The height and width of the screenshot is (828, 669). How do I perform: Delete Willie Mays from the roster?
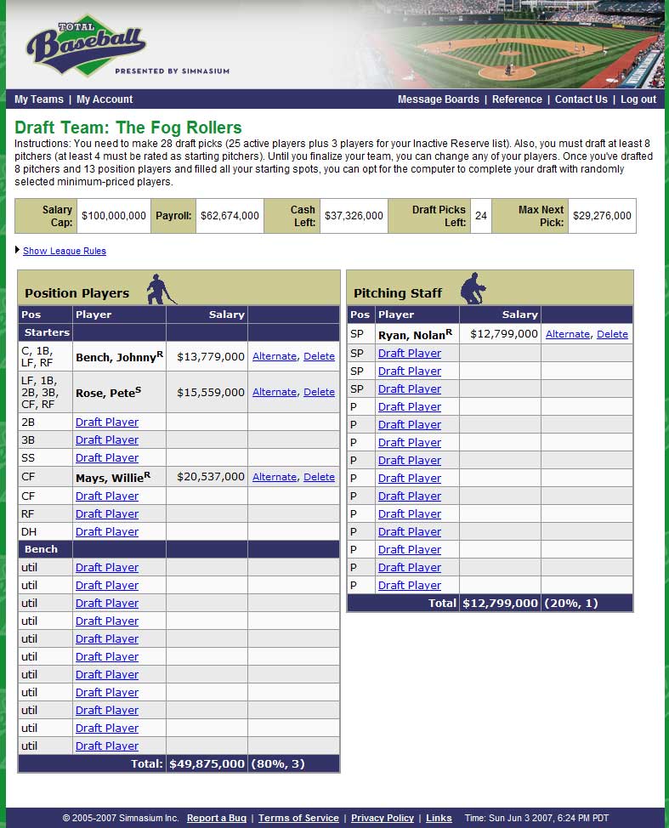coord(319,477)
